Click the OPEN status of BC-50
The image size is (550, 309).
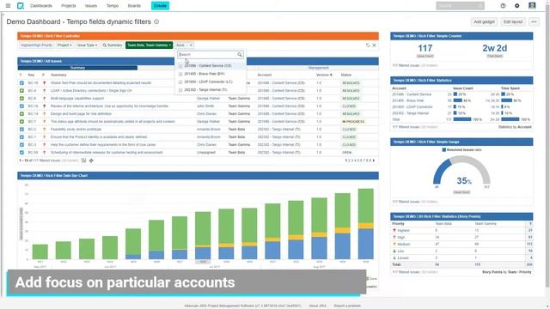click(x=347, y=153)
